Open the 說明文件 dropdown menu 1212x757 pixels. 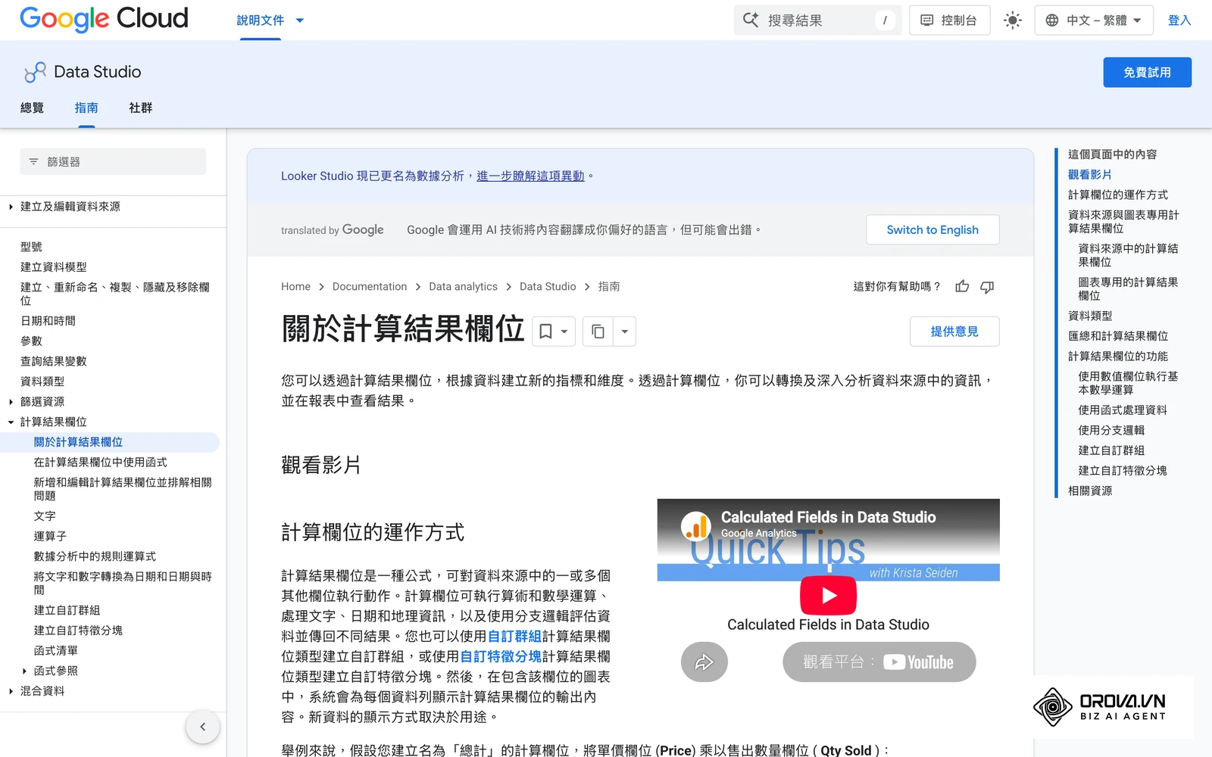point(270,20)
